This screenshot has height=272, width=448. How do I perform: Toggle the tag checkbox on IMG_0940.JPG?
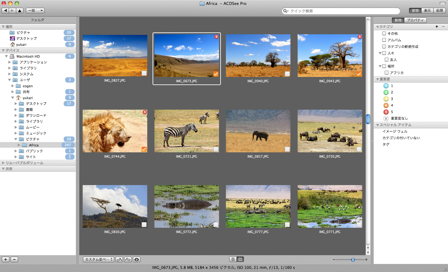click(287, 74)
